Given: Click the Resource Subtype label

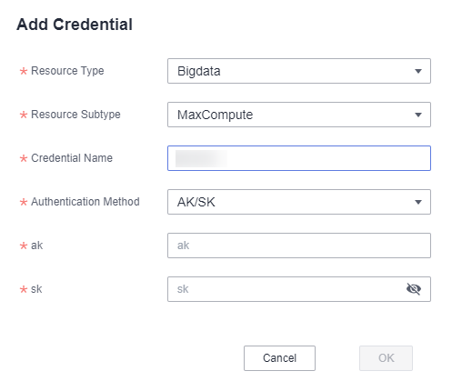Looking at the screenshot, I should 75,115.
